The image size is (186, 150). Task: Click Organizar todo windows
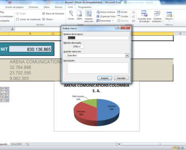tap(106, 16)
